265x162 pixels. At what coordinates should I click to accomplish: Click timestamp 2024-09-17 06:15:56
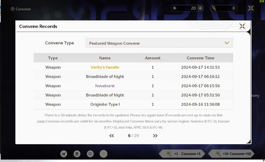(200, 86)
